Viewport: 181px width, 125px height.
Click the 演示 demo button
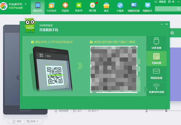click(x=78, y=111)
